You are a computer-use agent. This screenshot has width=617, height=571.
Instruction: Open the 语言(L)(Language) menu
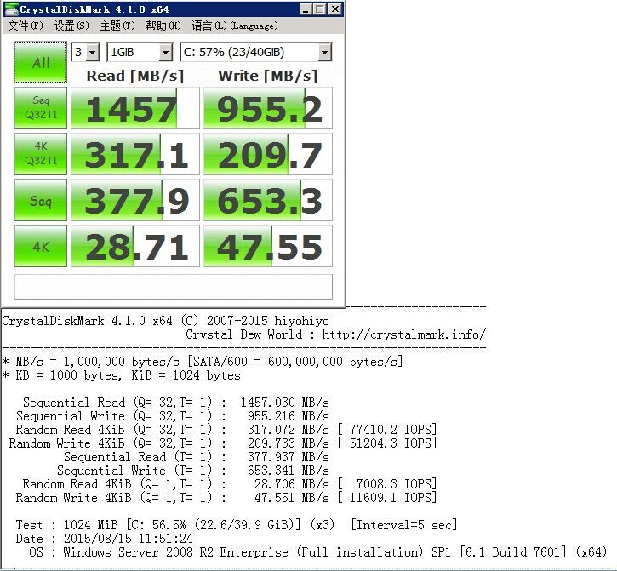coord(235,26)
